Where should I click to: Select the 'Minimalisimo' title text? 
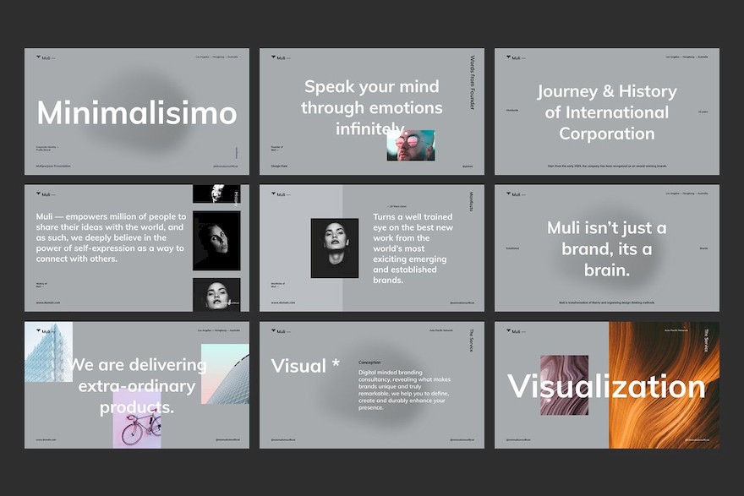[x=137, y=113]
